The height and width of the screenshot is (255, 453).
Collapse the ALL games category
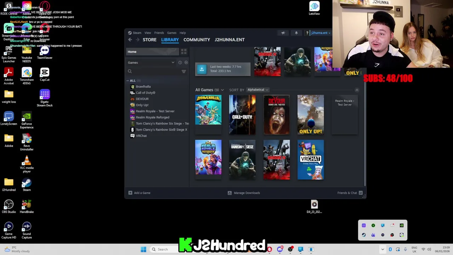(128, 81)
